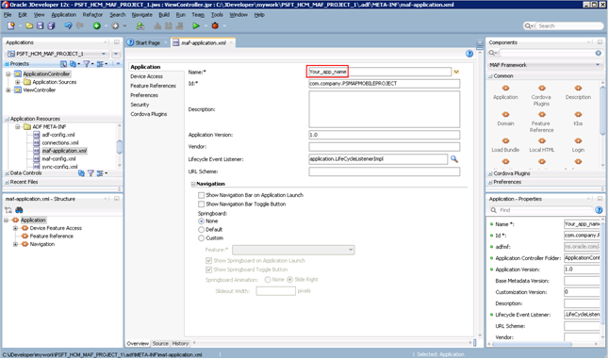Switch to the History editor tab

(x=180, y=344)
